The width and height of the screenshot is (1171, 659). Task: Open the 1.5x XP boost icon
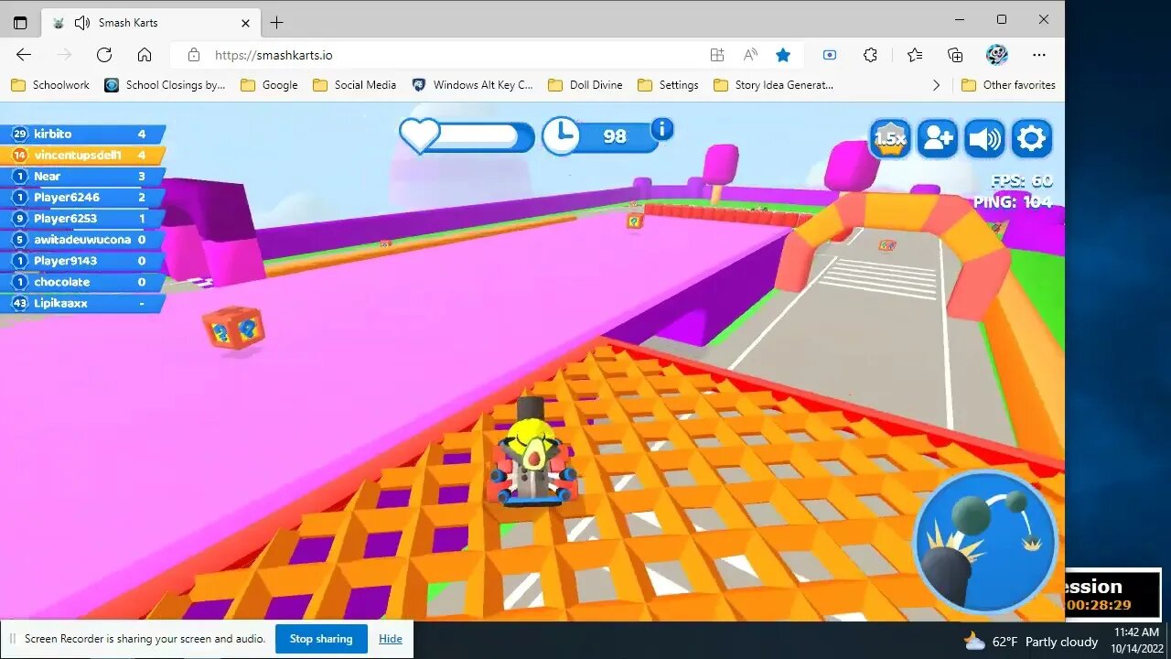coord(889,139)
